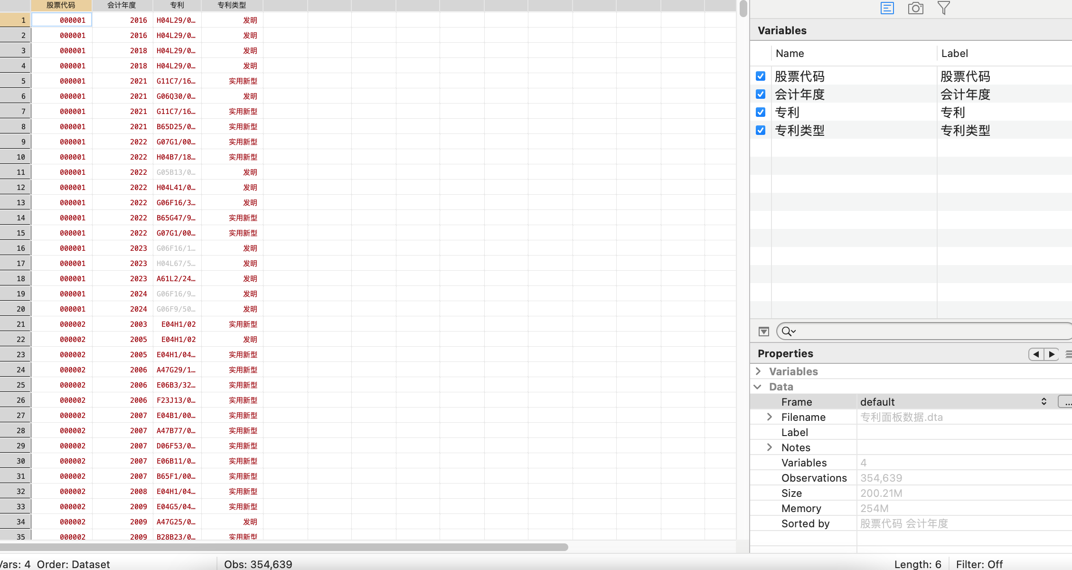Screen dimensions: 1072x570
Task: Expand the Variables section in Properties
Action: pos(758,371)
